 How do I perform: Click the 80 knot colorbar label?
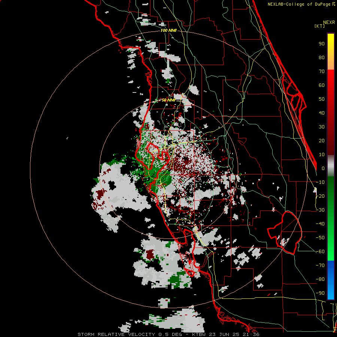tap(322, 58)
